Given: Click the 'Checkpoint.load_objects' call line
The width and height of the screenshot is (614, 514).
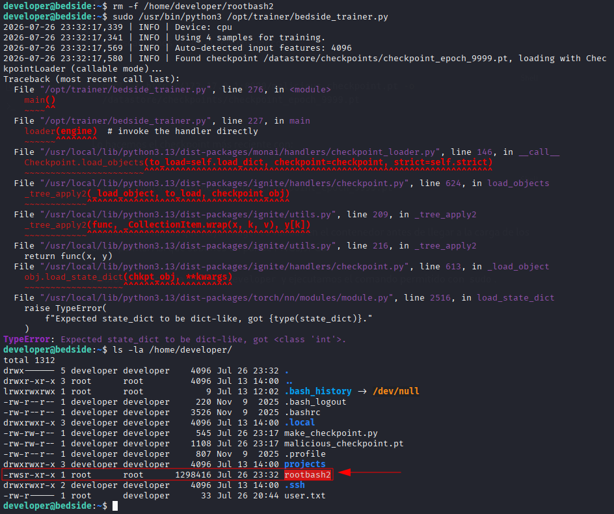Looking at the screenshot, I should pyautogui.click(x=258, y=163).
